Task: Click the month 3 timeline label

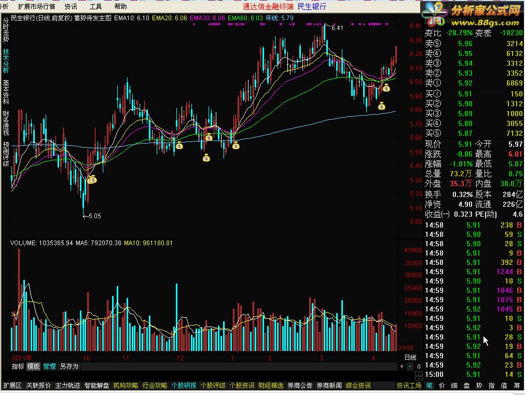Action: [x=322, y=358]
